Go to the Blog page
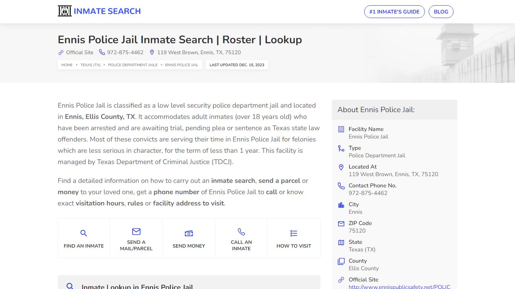This screenshot has width=515, height=289. coord(441,12)
